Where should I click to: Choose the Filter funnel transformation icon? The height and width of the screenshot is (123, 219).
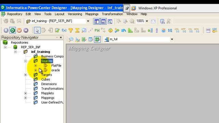(x=71, y=30)
